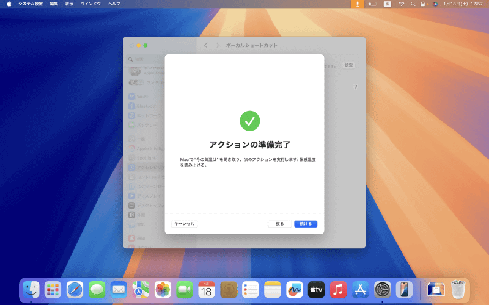Open Messages from the Dock

(97, 290)
